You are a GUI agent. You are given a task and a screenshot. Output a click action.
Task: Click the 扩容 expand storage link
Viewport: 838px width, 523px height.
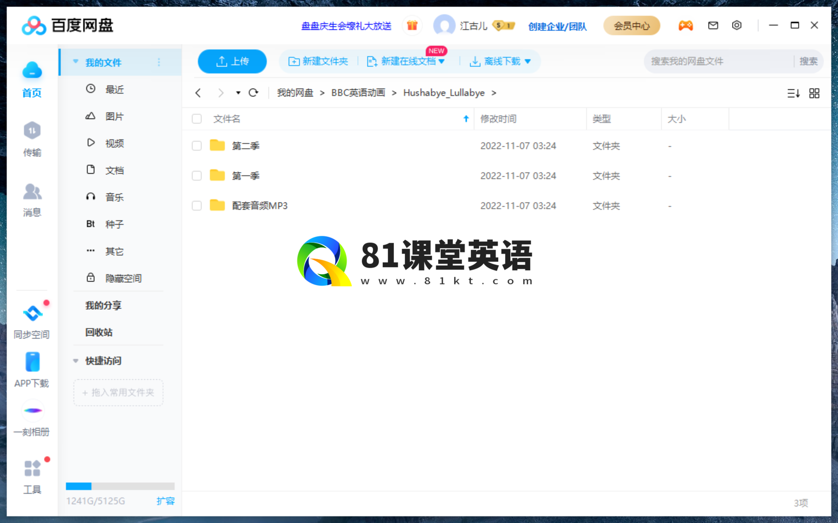coord(165,501)
